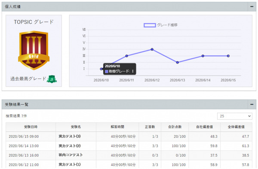Select the 2020/6/11 chart data point

(x=127, y=56)
